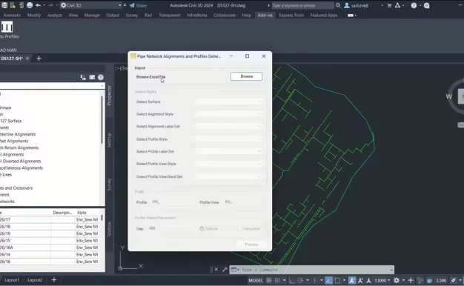Close the DS127-SH drawing tab
This screenshot has height=286, width=464.
point(27,59)
